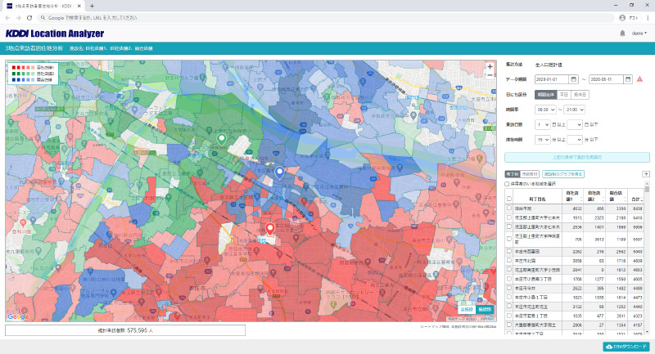Select the 平日 day-type tab
This screenshot has height=354, width=655.
pyautogui.click(x=564, y=95)
